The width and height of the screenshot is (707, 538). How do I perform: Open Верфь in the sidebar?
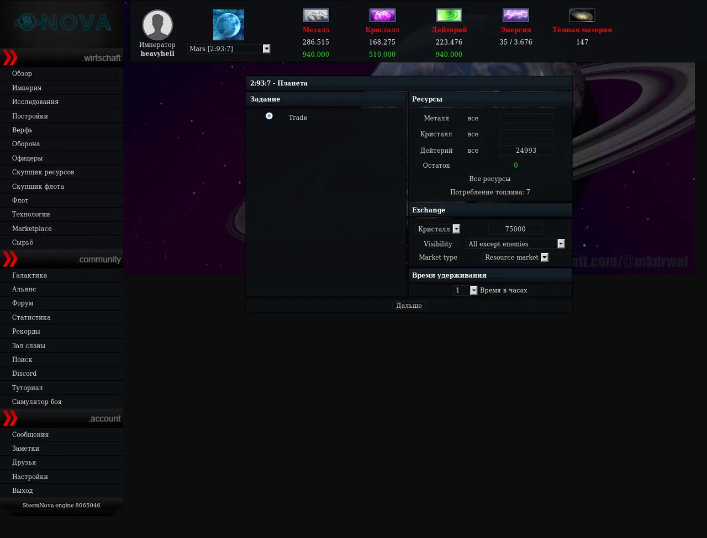point(61,130)
